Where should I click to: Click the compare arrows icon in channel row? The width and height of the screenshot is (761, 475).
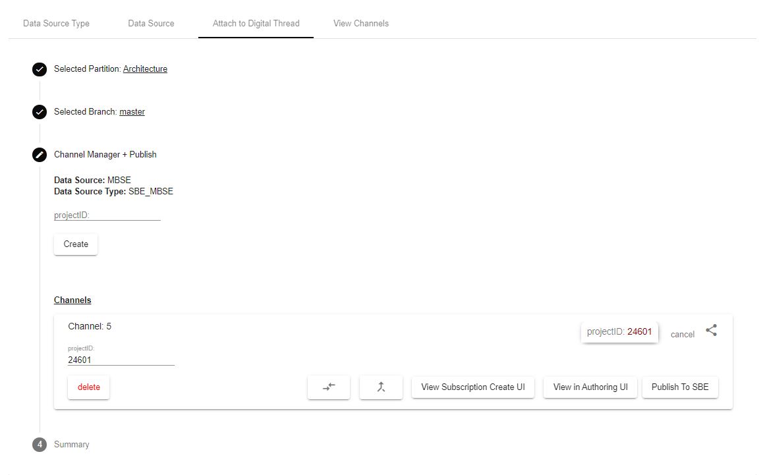328,387
